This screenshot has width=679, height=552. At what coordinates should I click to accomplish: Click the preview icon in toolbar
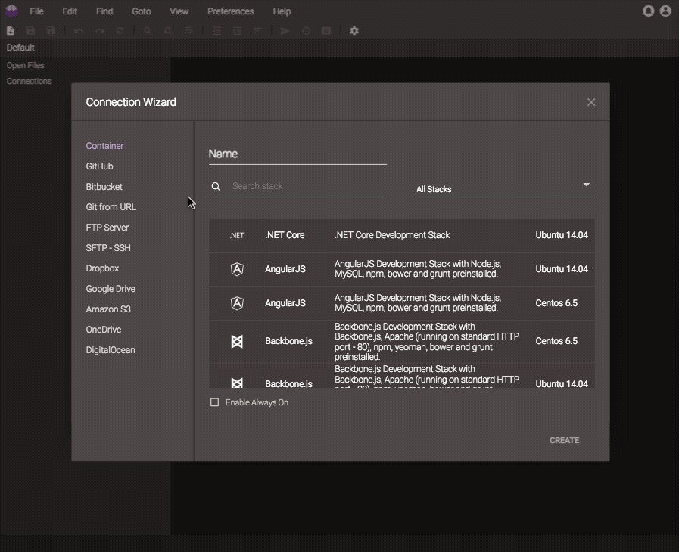(x=326, y=31)
